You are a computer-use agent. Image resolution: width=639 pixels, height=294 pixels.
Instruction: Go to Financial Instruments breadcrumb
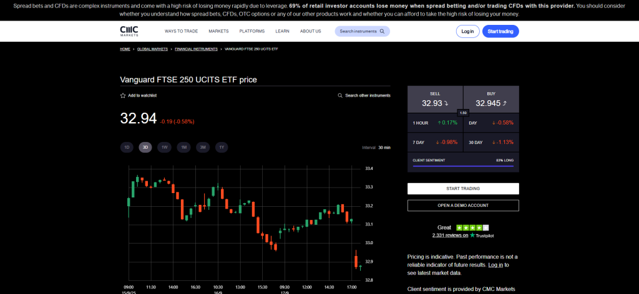pos(196,49)
